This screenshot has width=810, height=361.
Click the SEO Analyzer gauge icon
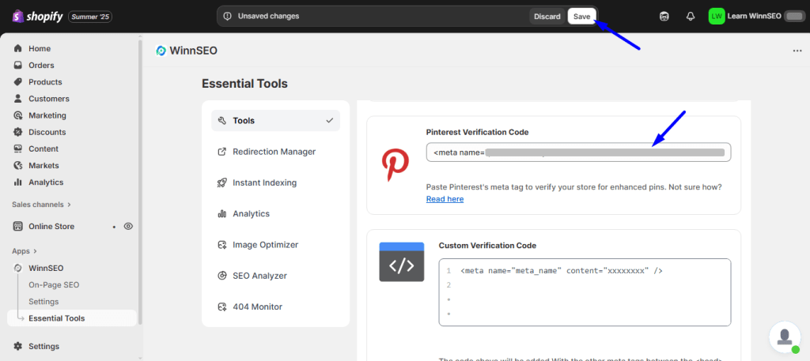(222, 276)
